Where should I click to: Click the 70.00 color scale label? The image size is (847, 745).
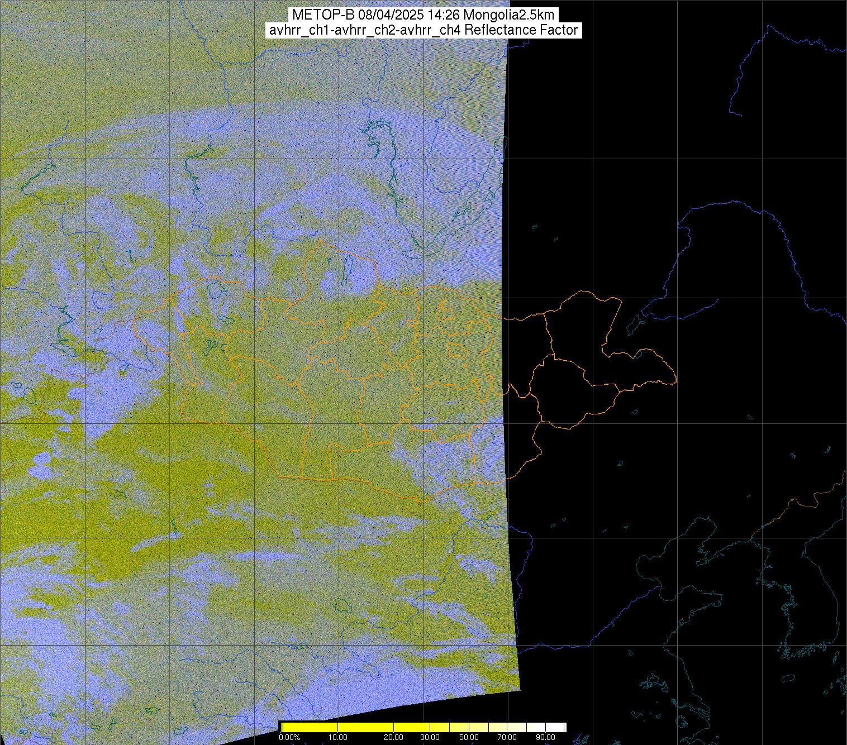point(508,738)
